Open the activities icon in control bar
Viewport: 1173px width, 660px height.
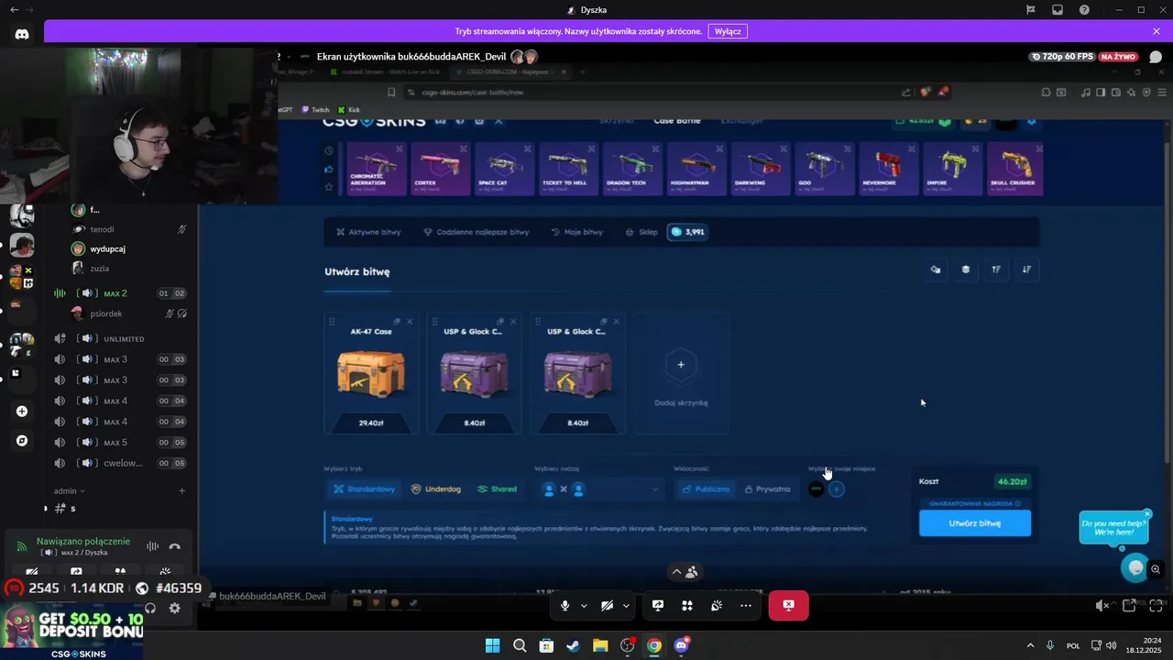[x=687, y=606]
